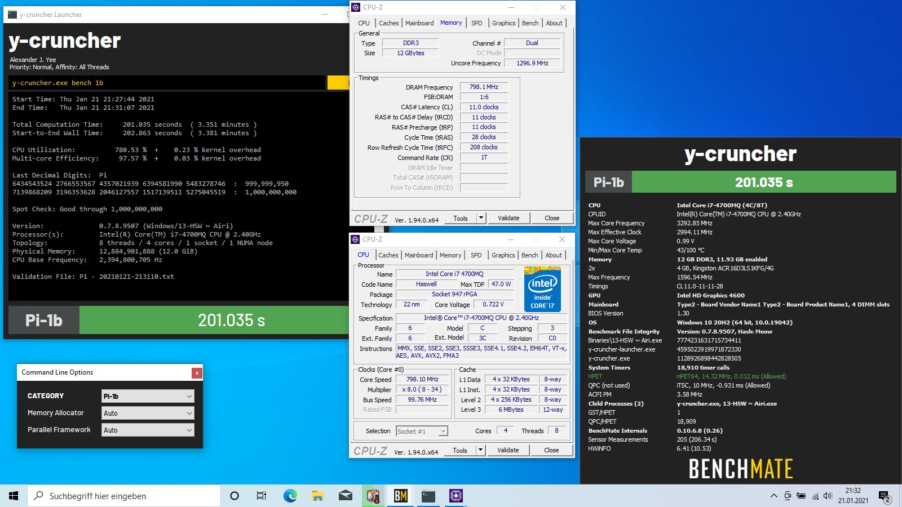This screenshot has height=507, width=902.
Task: Launch Microsoft Edge from the taskbar
Action: point(290,496)
